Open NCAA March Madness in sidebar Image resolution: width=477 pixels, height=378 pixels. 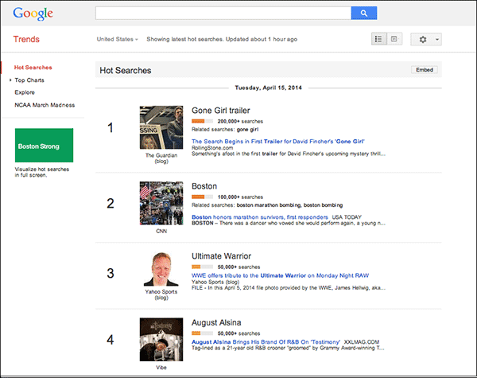click(45, 105)
